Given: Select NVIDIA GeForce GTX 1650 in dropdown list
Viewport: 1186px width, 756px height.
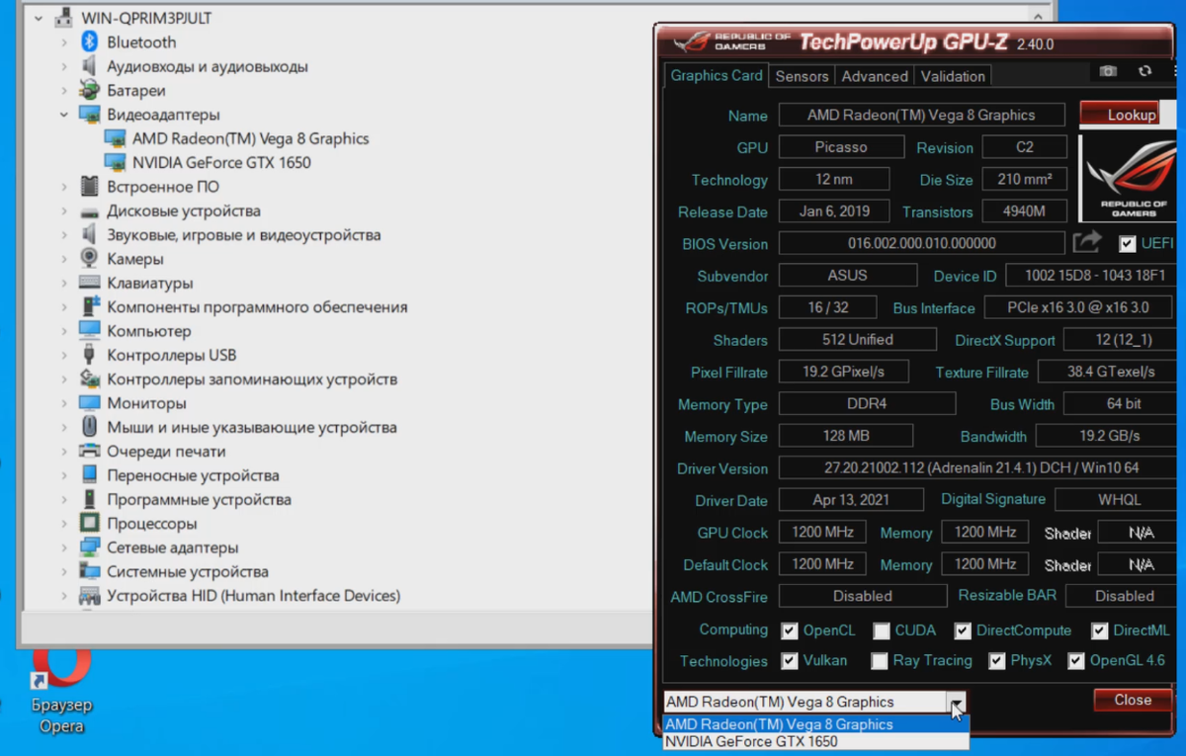Looking at the screenshot, I should click(x=816, y=741).
